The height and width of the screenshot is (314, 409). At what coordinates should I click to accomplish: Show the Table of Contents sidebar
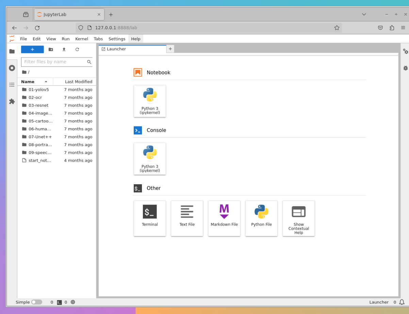tap(12, 85)
